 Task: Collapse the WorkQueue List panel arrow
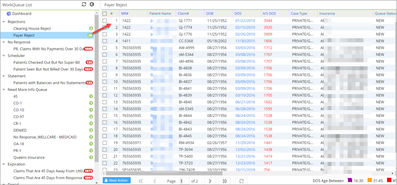92,4
